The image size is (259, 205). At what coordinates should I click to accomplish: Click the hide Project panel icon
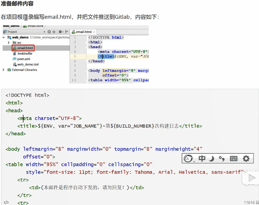pos(67,32)
